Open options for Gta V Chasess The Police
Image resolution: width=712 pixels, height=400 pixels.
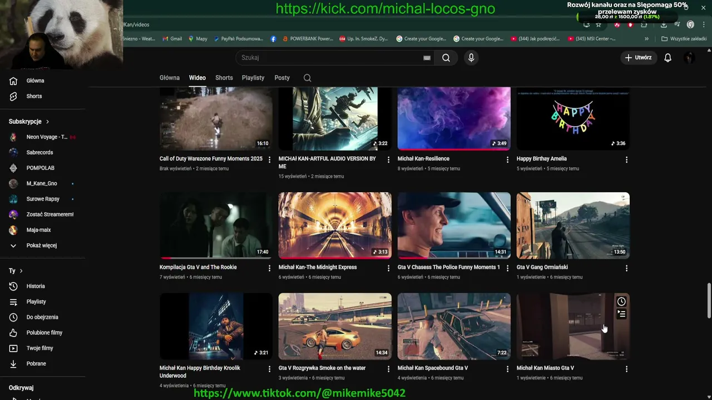(507, 268)
